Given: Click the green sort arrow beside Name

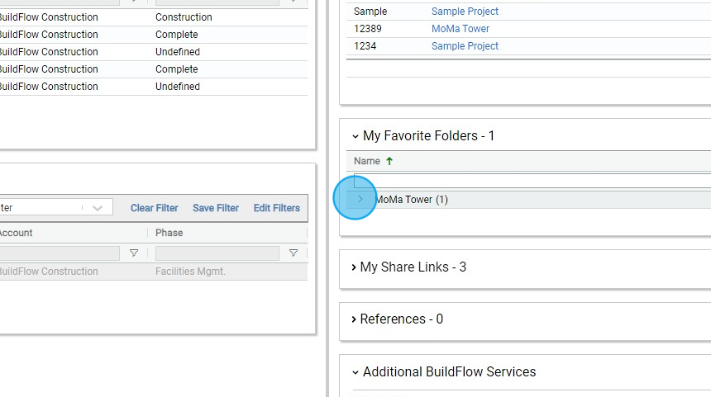Looking at the screenshot, I should click(389, 161).
